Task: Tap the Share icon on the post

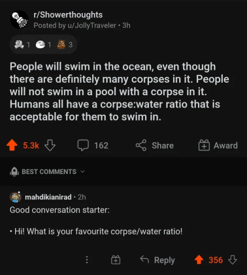Action: pos(141,145)
